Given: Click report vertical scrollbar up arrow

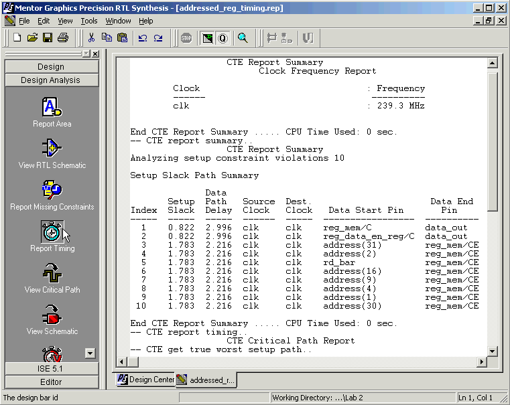Looking at the screenshot, I should point(493,63).
